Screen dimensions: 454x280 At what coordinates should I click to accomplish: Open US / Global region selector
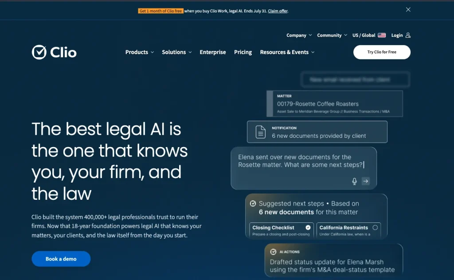click(x=369, y=35)
